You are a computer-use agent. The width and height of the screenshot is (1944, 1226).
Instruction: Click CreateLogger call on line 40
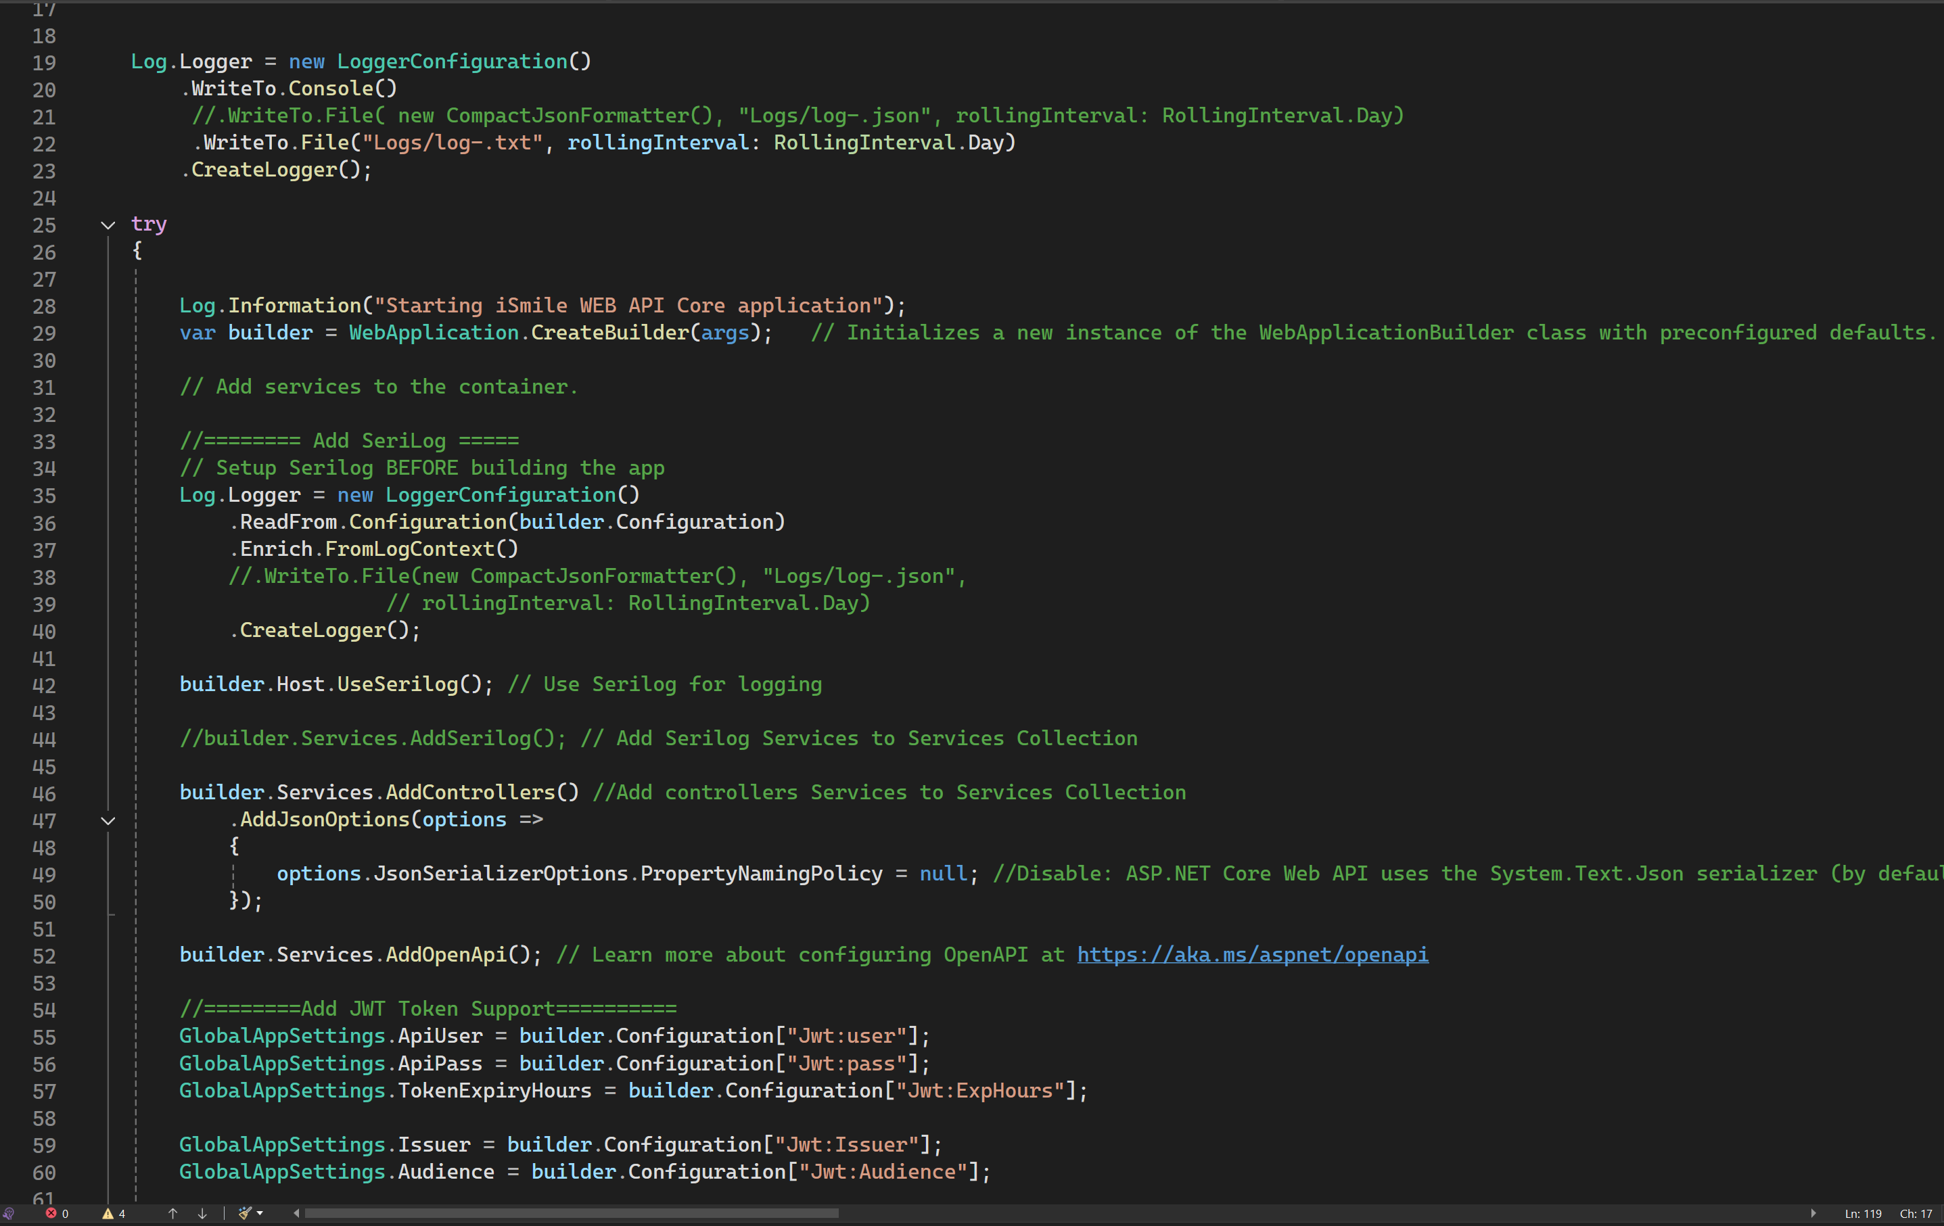pos(330,630)
